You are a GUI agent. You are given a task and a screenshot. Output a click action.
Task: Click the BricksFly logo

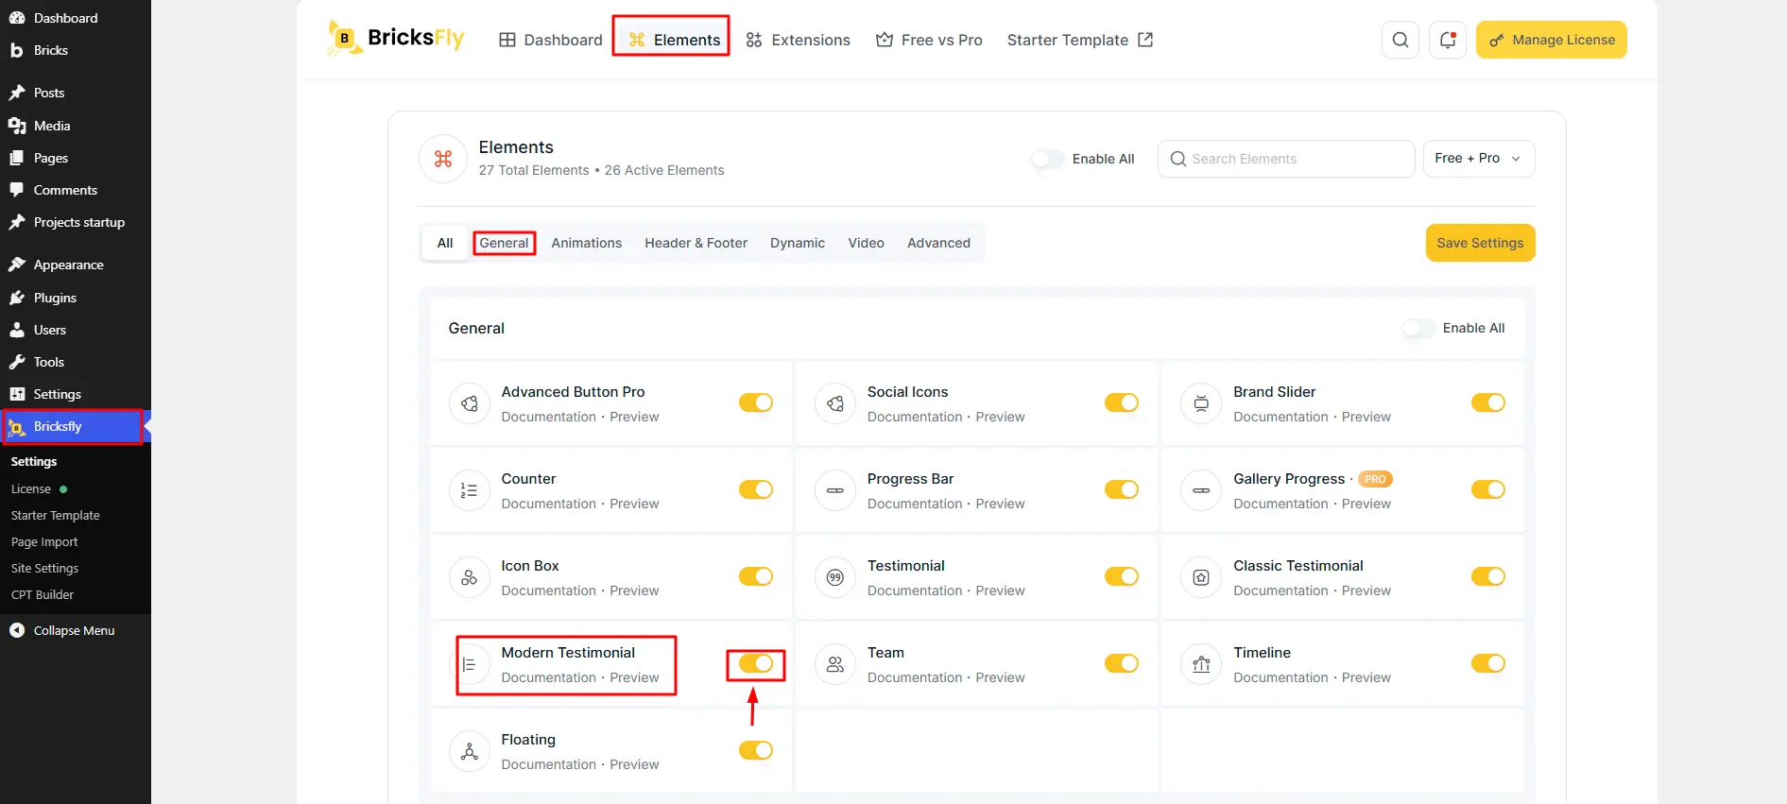(x=395, y=39)
